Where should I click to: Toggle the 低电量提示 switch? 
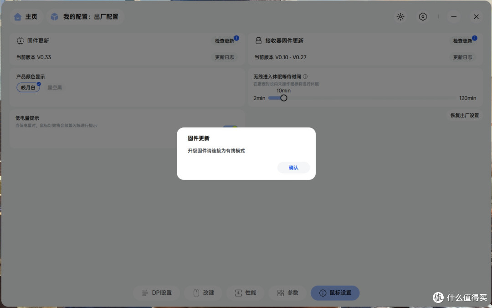(231, 127)
